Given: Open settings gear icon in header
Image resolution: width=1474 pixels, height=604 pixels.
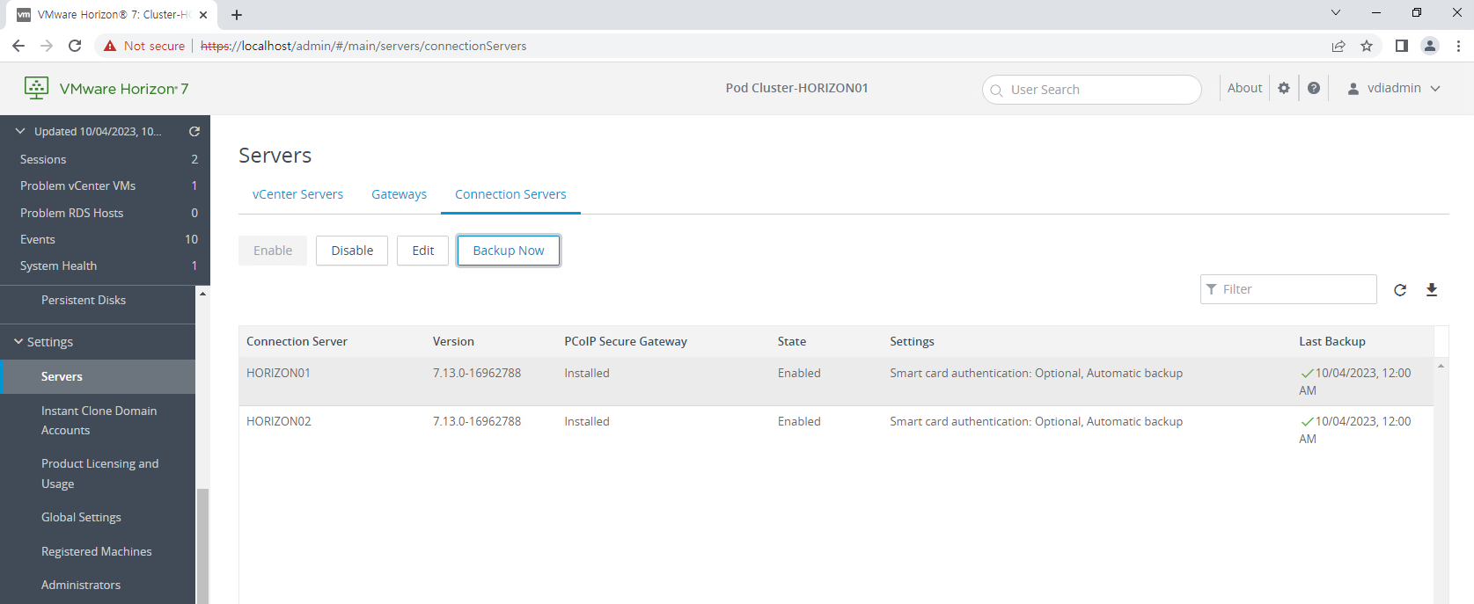Looking at the screenshot, I should (x=1284, y=88).
